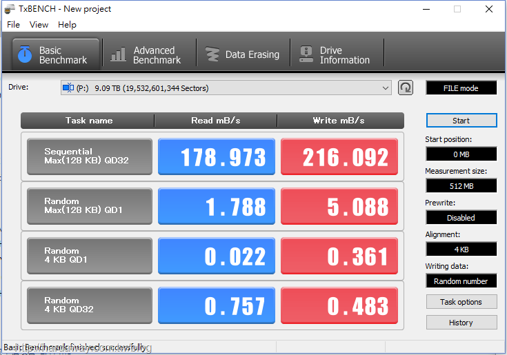Click the read result 1.788

click(x=217, y=206)
